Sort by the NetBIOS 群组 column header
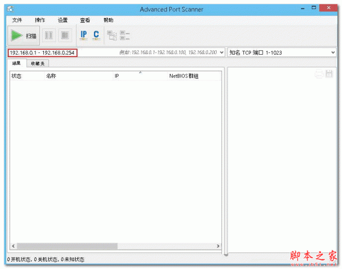Viewport: 342px width, 269px height. pyautogui.click(x=194, y=76)
